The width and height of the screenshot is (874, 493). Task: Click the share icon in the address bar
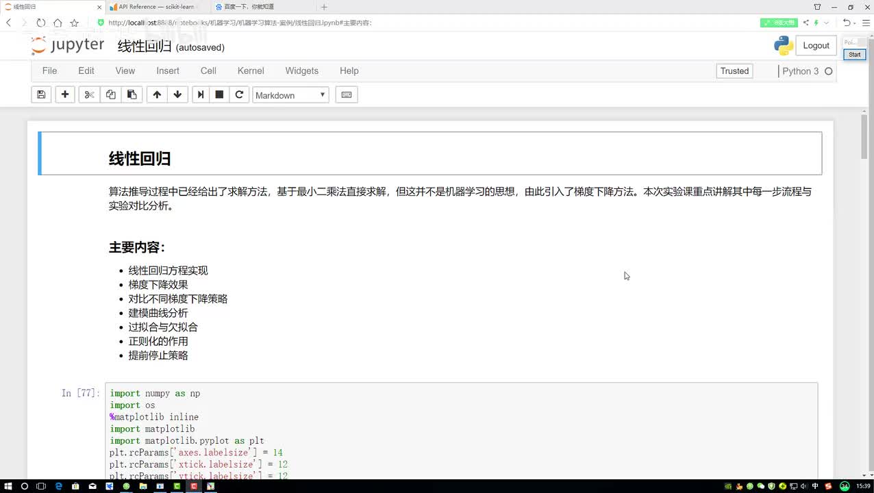coord(806,23)
